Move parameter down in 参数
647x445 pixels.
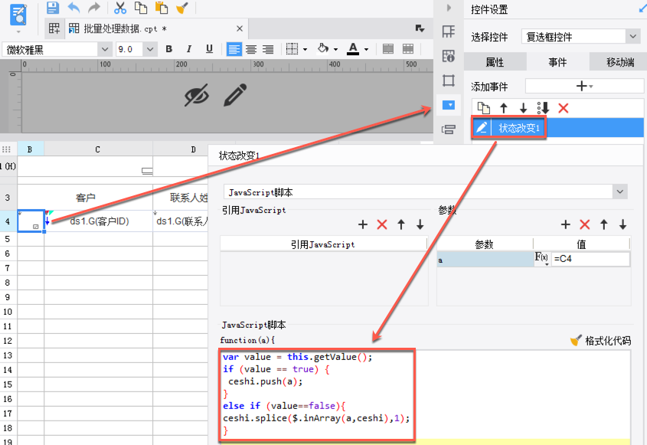tap(623, 224)
